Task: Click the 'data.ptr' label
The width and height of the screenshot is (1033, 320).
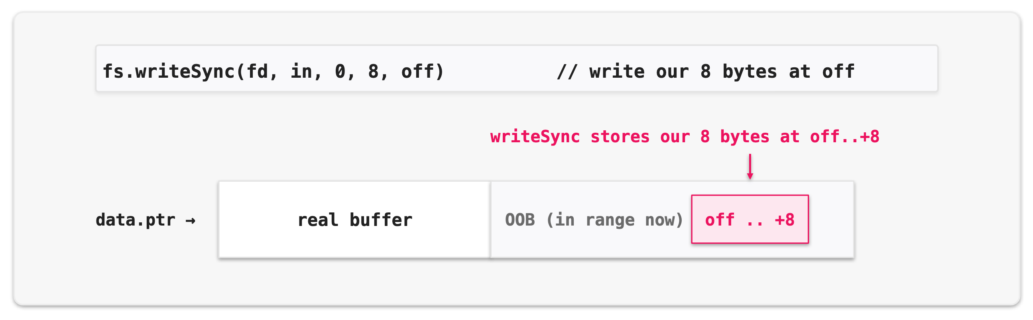Action: tap(136, 220)
